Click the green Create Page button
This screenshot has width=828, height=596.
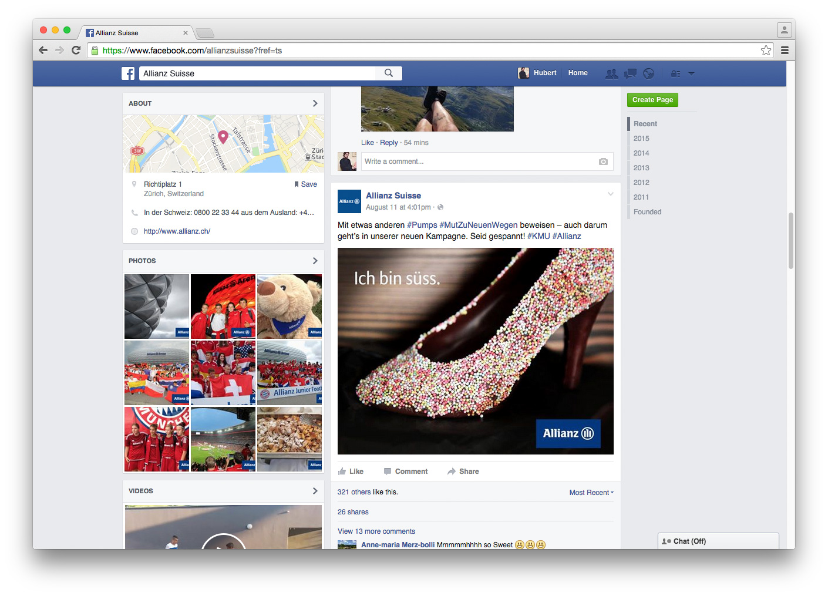[x=652, y=100]
